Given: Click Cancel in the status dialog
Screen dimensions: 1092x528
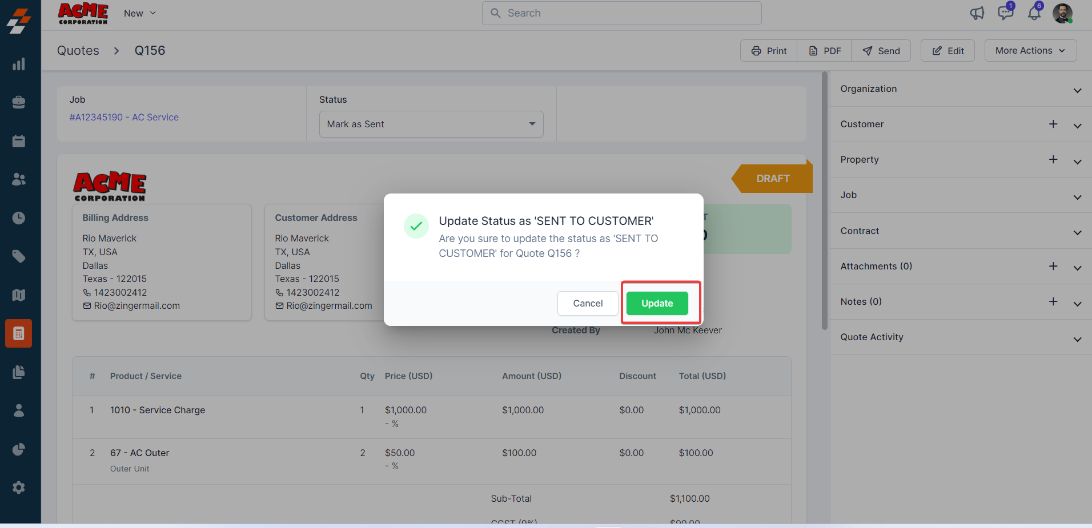Looking at the screenshot, I should click(x=588, y=303).
